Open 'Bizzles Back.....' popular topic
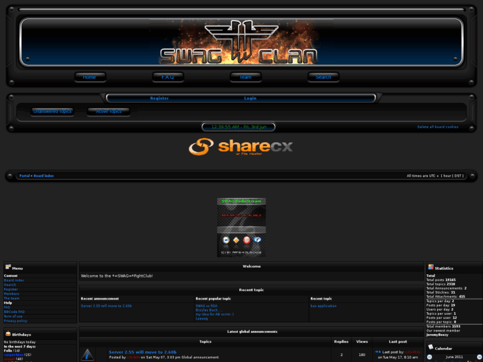 point(209,310)
